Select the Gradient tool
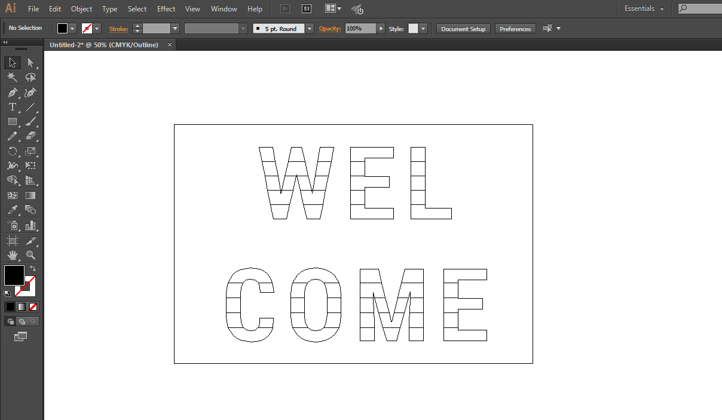 30,195
